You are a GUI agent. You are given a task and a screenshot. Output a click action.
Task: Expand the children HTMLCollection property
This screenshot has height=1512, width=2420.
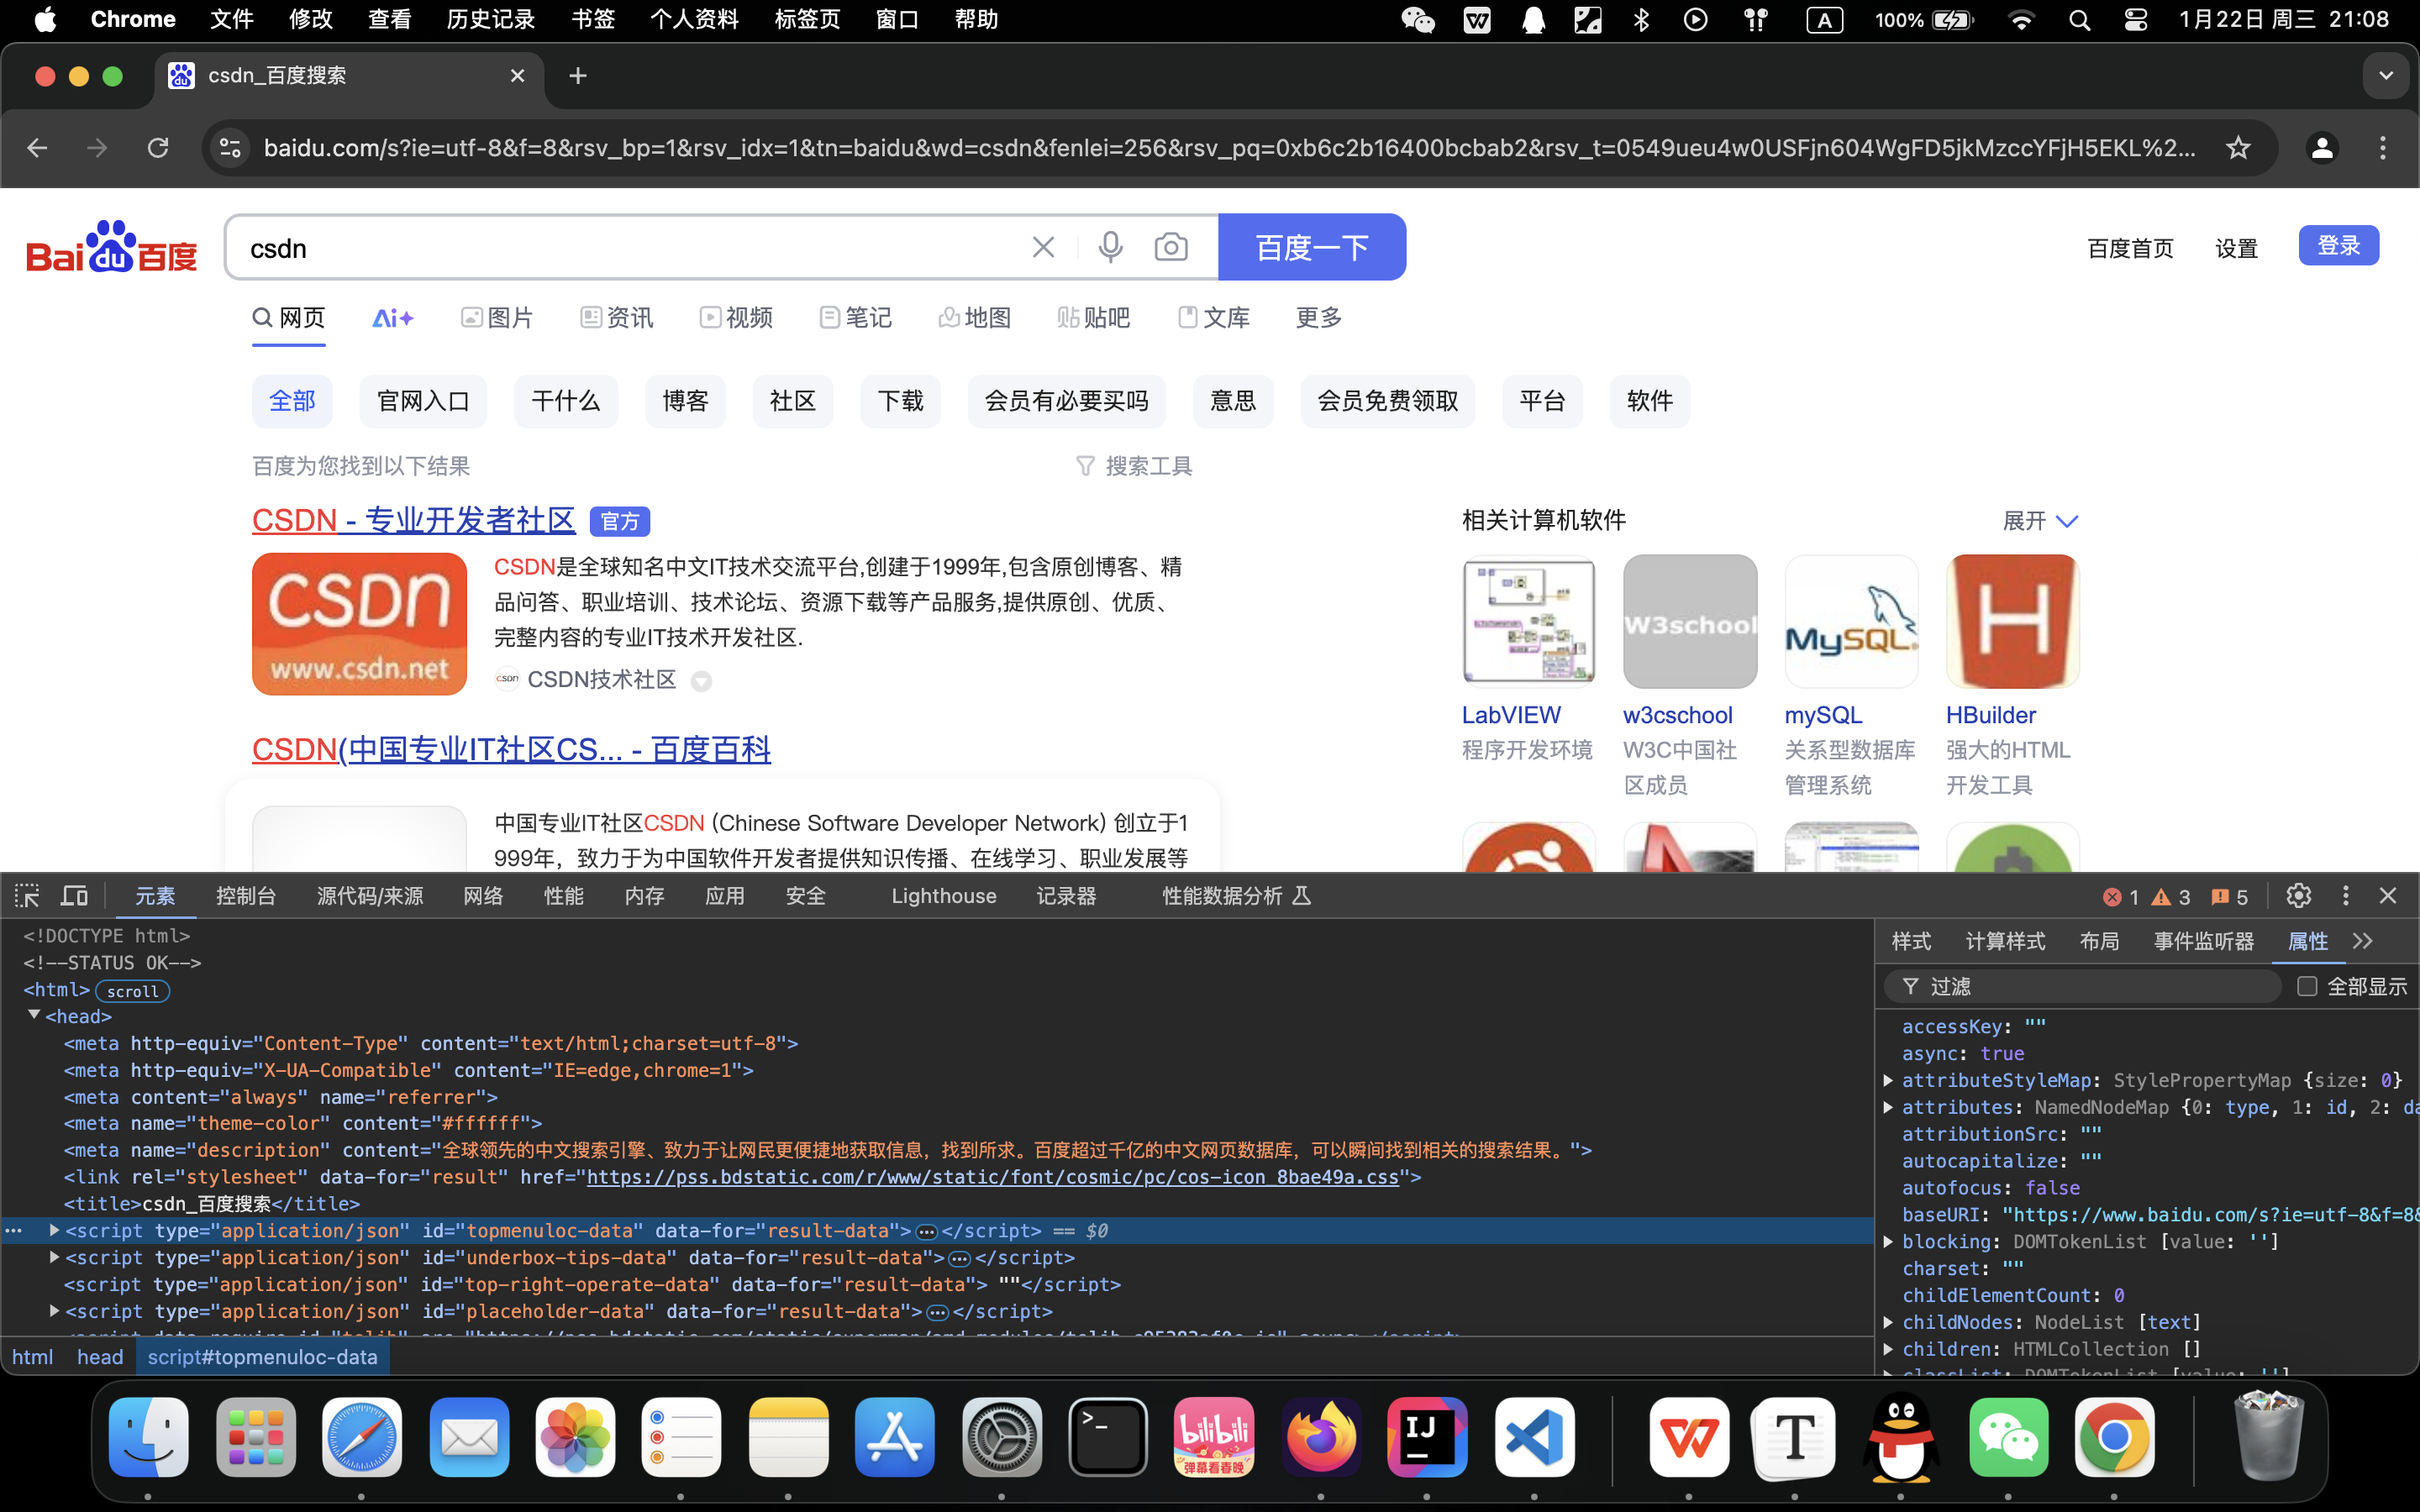pyautogui.click(x=1888, y=1349)
